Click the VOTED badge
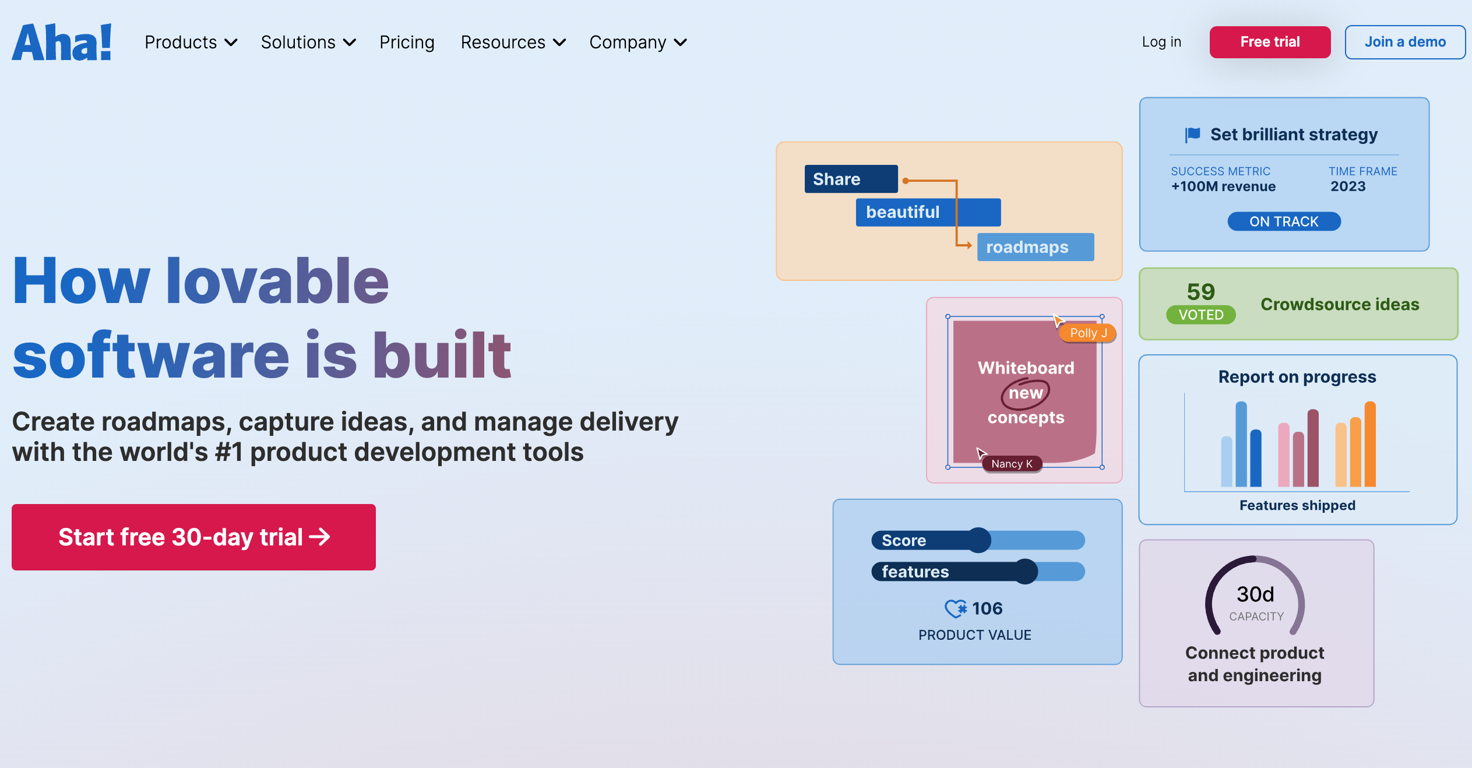 tap(1201, 315)
